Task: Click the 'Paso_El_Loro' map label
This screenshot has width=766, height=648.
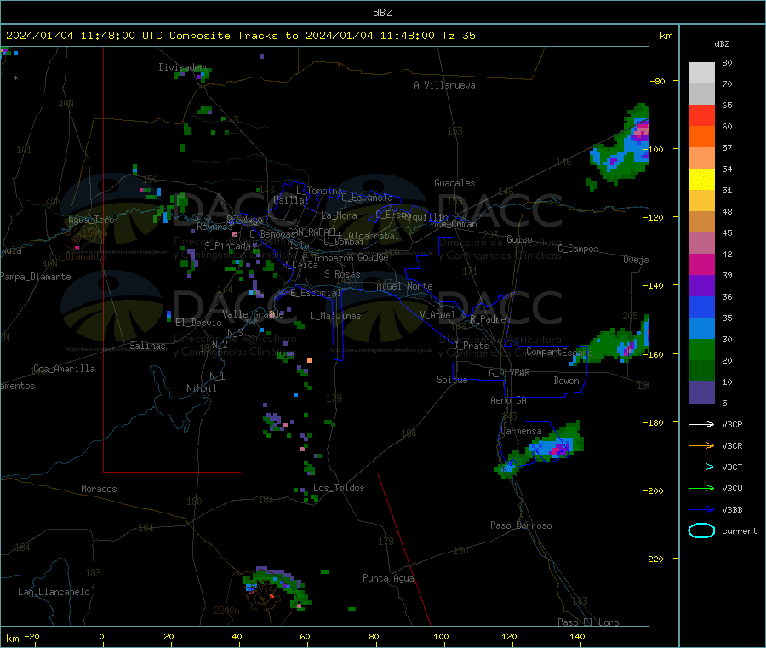Action: click(588, 622)
